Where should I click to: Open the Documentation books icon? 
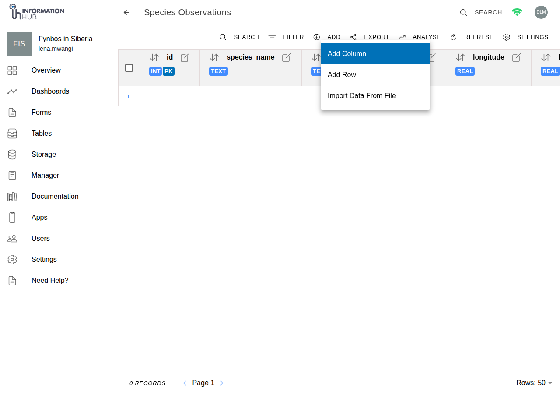(x=12, y=197)
